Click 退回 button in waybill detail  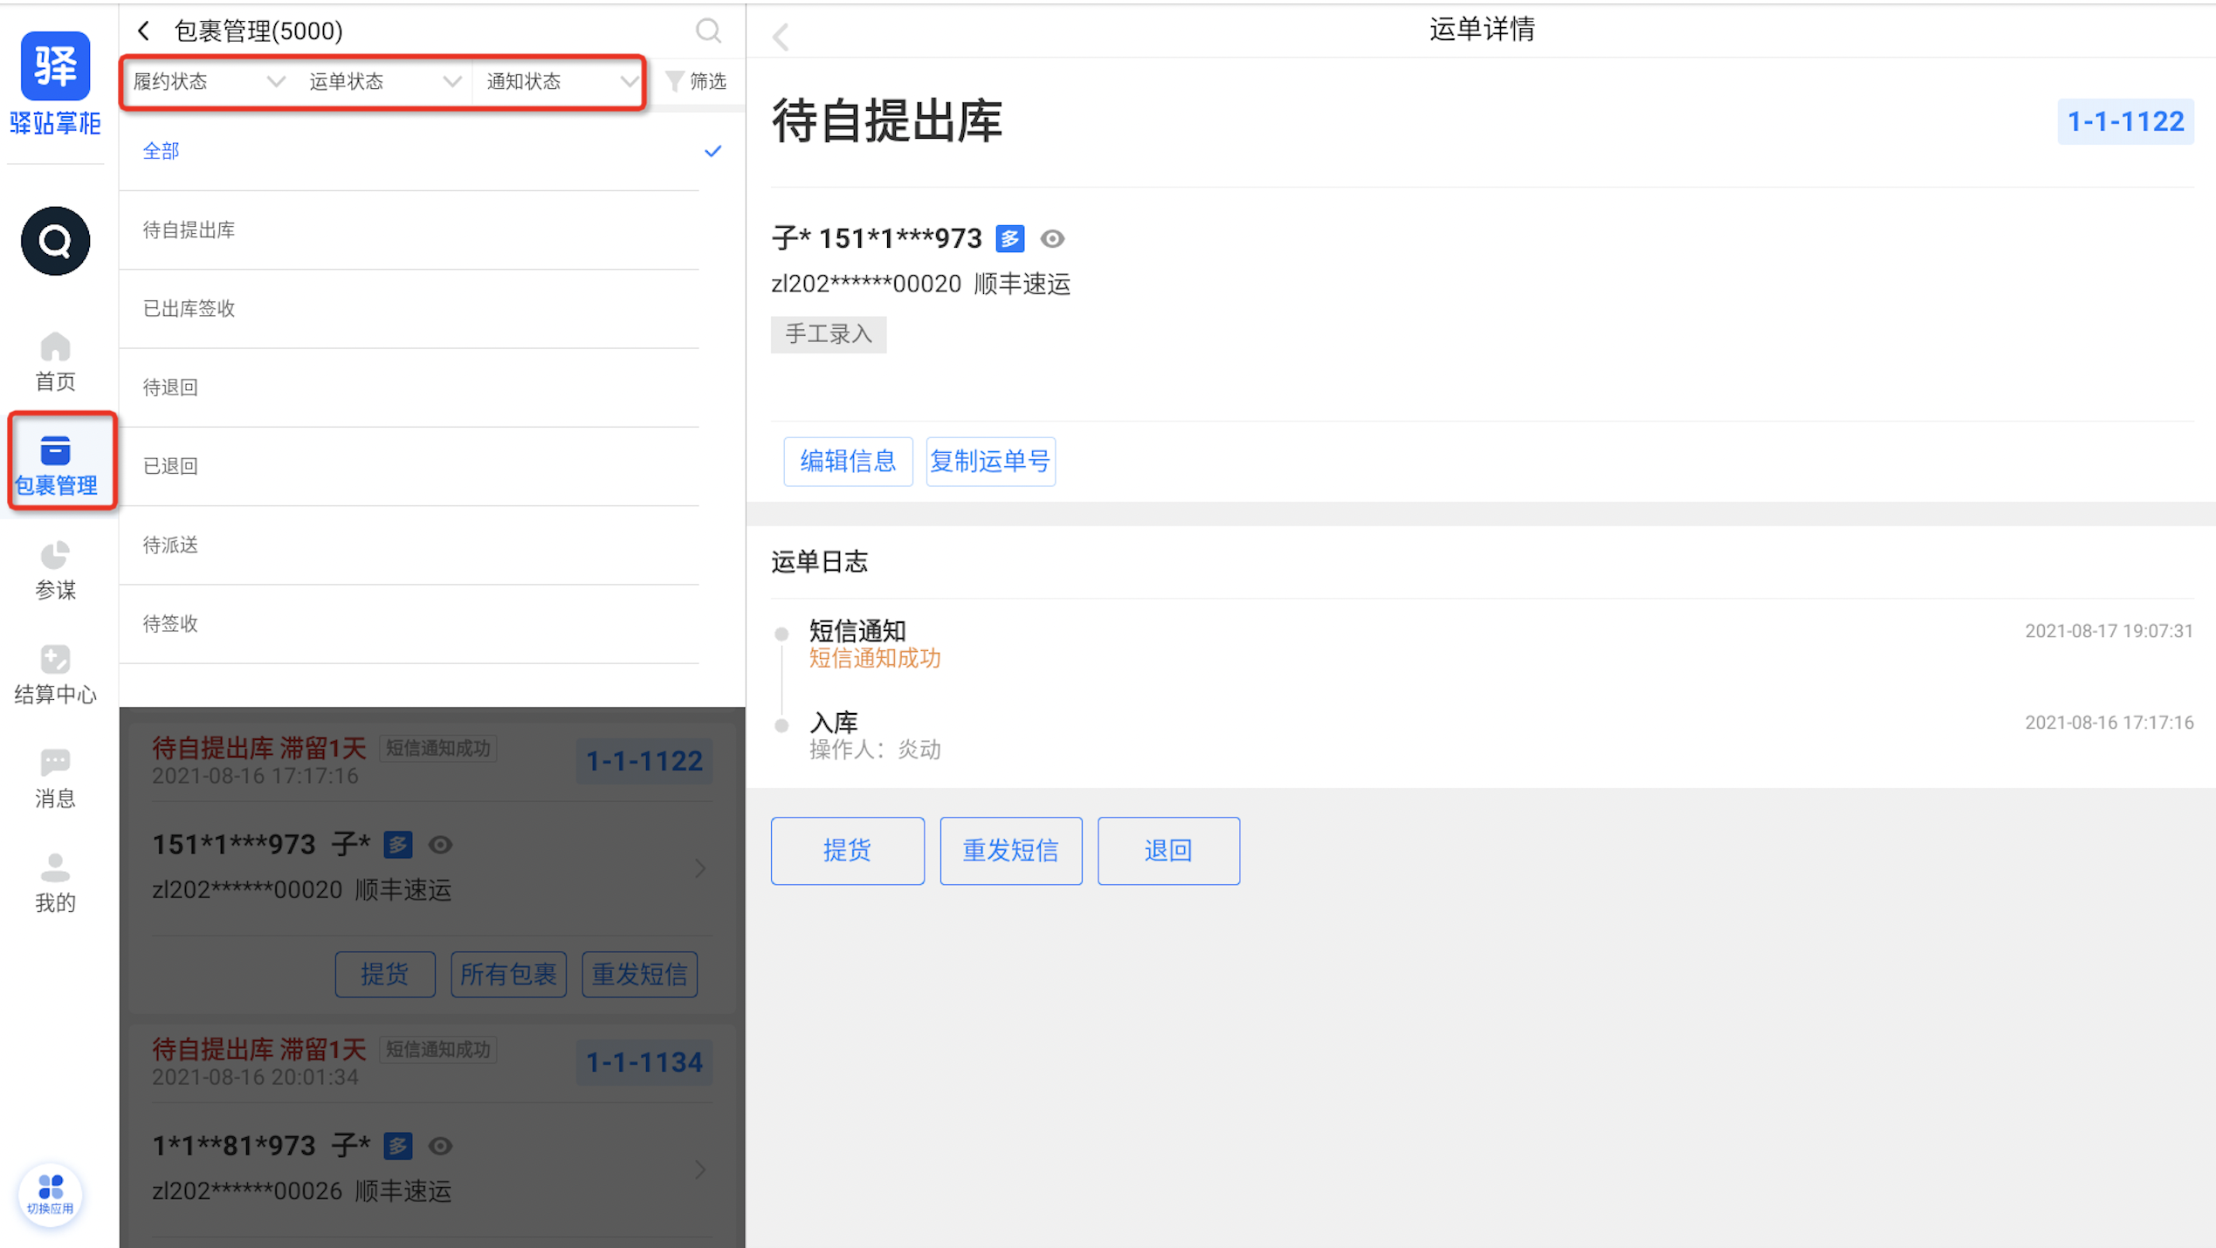coord(1168,850)
